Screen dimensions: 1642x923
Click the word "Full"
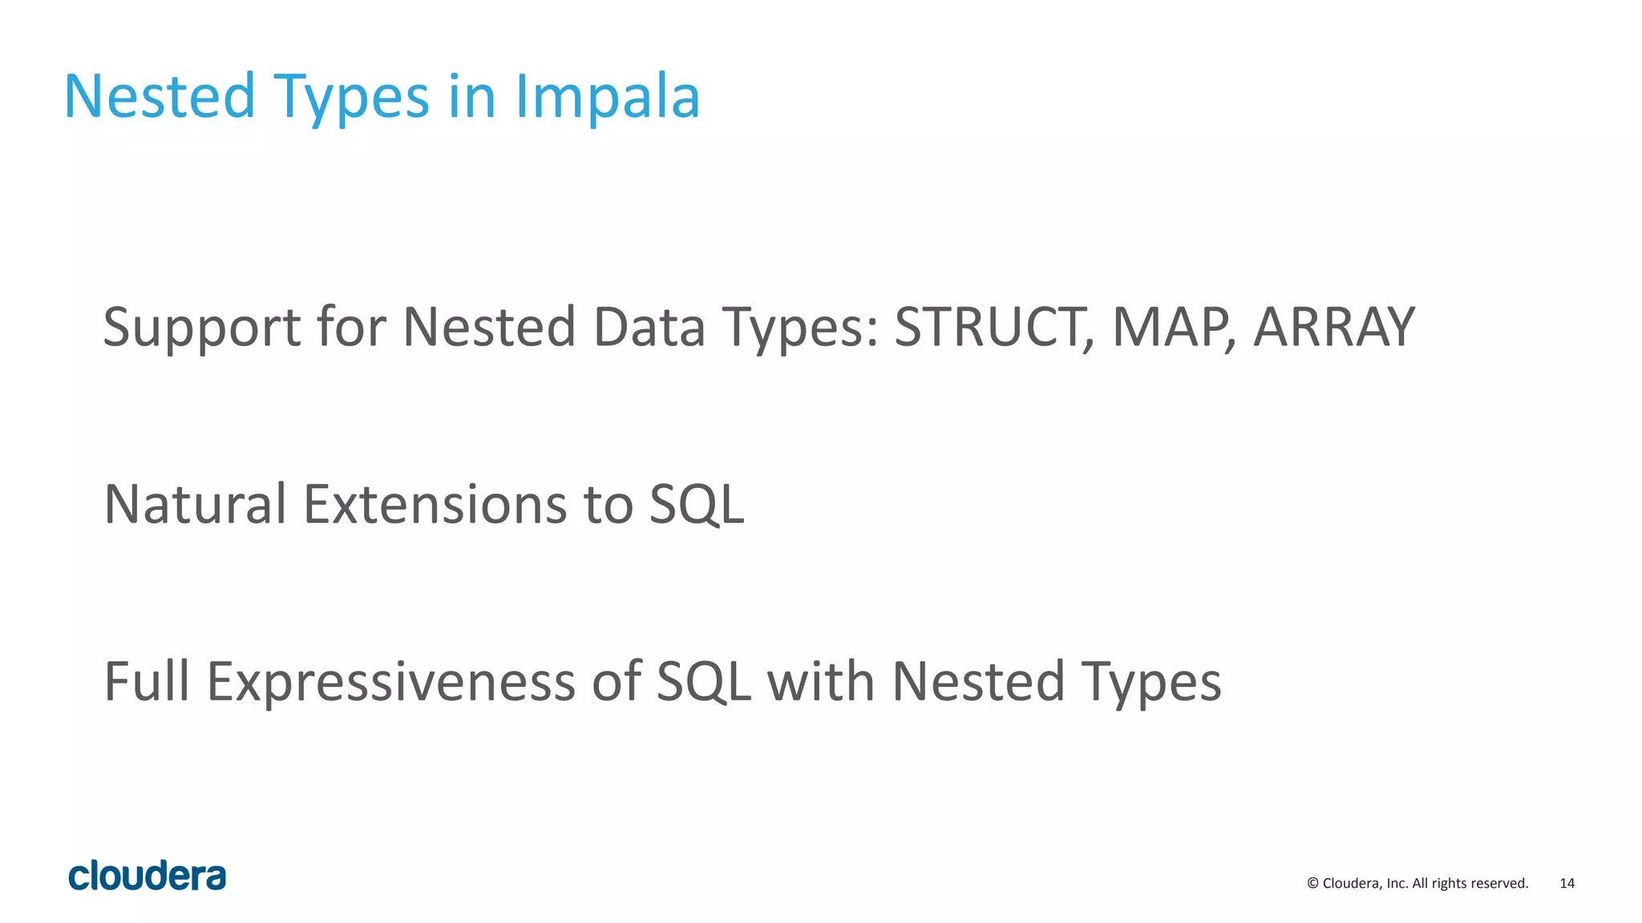click(x=147, y=681)
